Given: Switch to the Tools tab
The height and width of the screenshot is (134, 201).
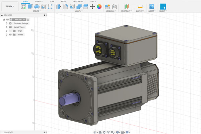Looking at the screenshot, I should 93,2.
